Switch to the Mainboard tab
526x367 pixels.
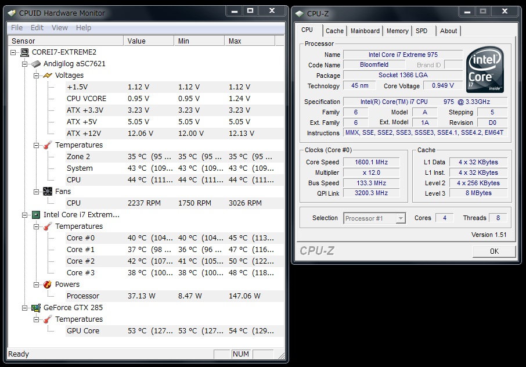(x=365, y=31)
